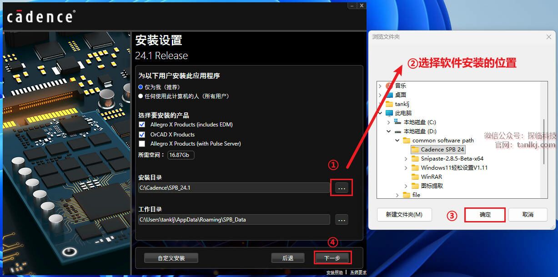This screenshot has height=277, width=558.
Task: Select 音乐 in folder tree
Action: pyautogui.click(x=401, y=86)
